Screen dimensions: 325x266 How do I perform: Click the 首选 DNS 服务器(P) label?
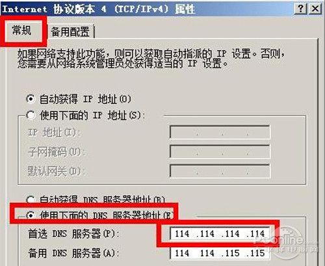coord(73,233)
